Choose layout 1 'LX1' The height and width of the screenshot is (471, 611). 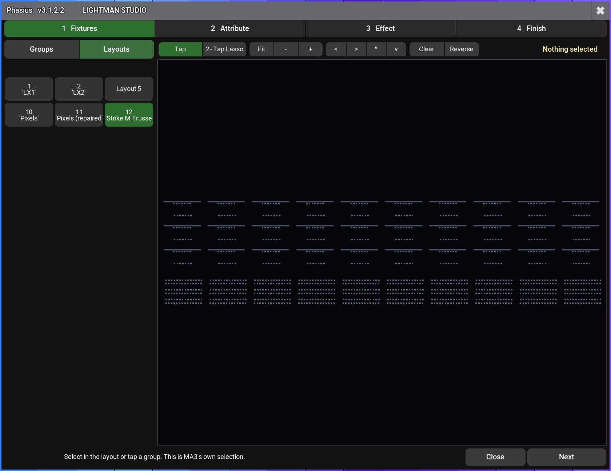click(x=29, y=89)
